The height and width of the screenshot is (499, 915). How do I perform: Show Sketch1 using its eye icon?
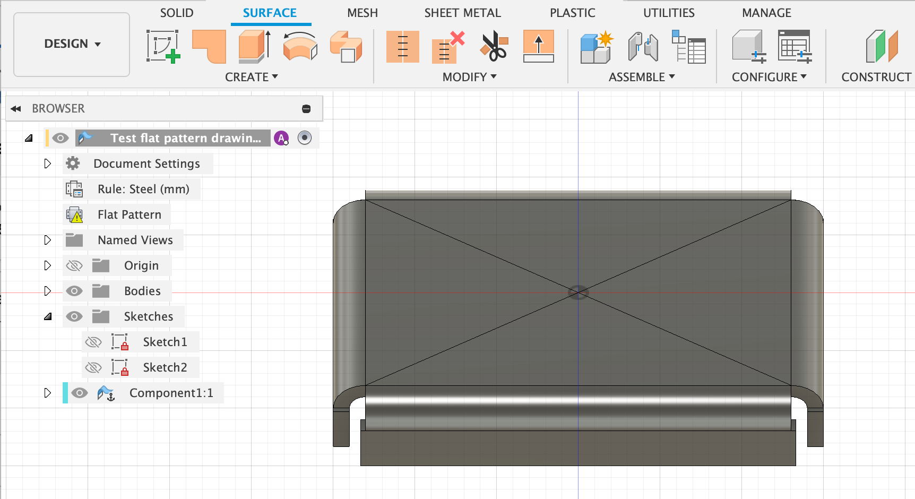(93, 342)
